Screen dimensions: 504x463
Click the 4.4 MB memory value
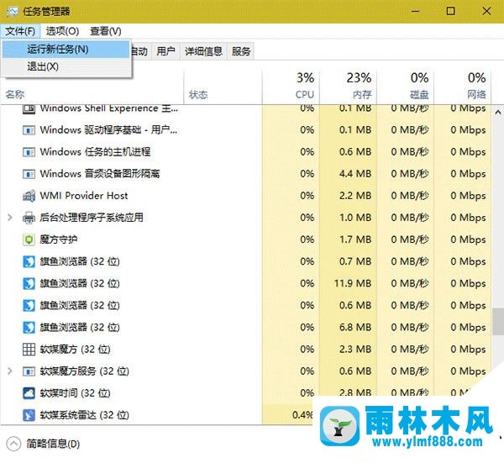click(x=355, y=174)
